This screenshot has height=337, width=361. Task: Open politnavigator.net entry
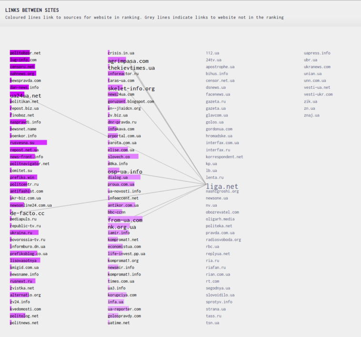tap(30, 164)
